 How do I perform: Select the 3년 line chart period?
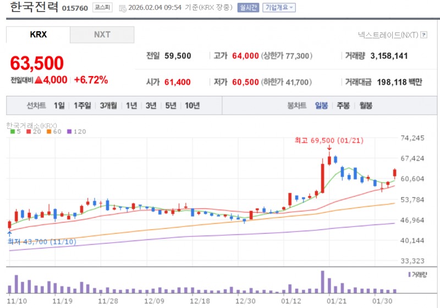click(x=151, y=106)
